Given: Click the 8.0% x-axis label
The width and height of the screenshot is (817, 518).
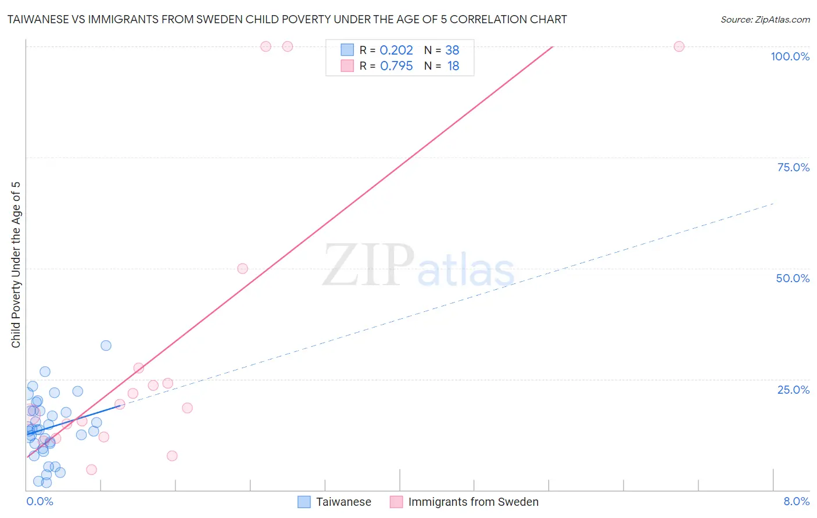Looking at the screenshot, I should pyautogui.click(x=796, y=501).
